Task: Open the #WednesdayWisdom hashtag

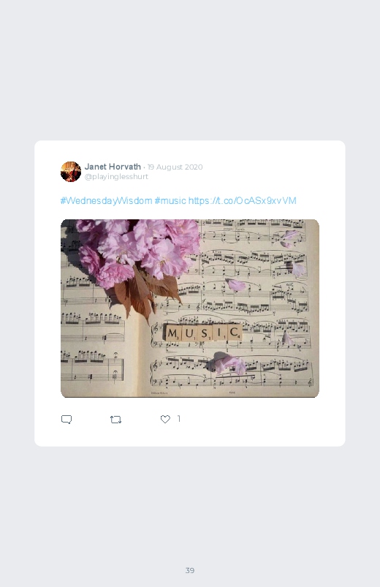Action: [106, 201]
